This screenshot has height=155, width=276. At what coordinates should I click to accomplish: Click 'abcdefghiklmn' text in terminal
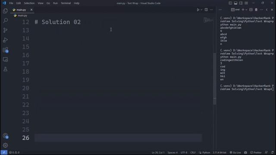pos(231,28)
